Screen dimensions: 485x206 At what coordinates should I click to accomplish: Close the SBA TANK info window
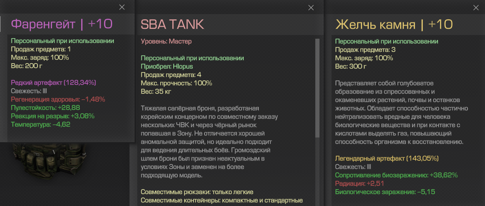point(311,8)
